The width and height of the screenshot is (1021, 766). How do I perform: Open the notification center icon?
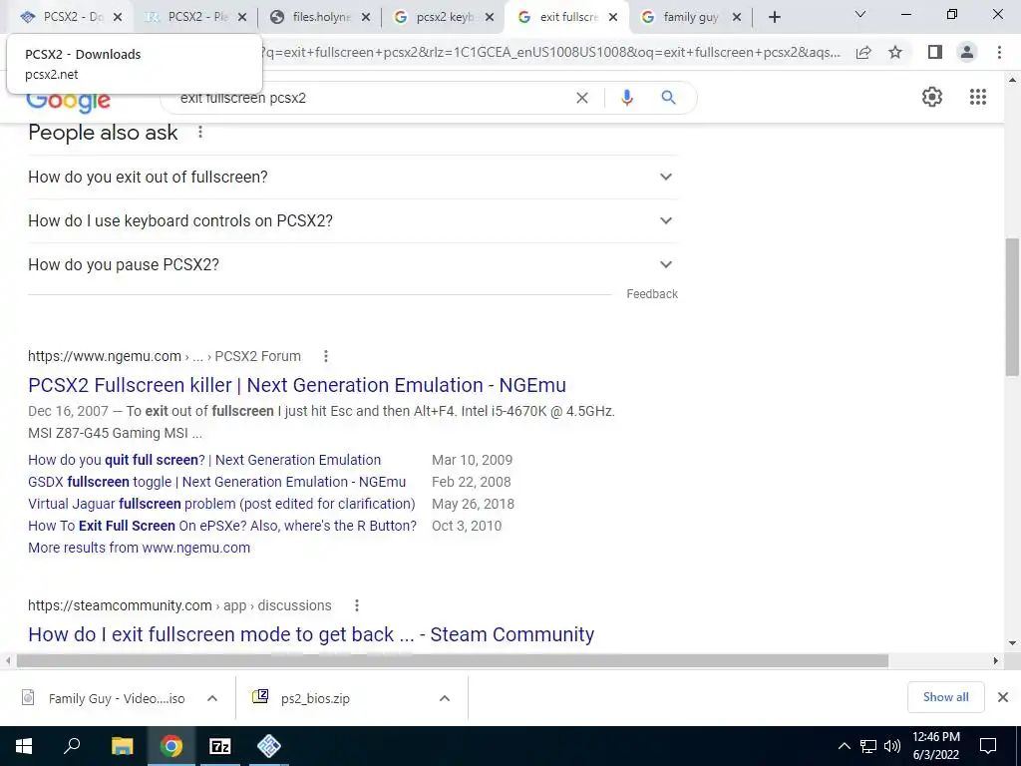(988, 746)
